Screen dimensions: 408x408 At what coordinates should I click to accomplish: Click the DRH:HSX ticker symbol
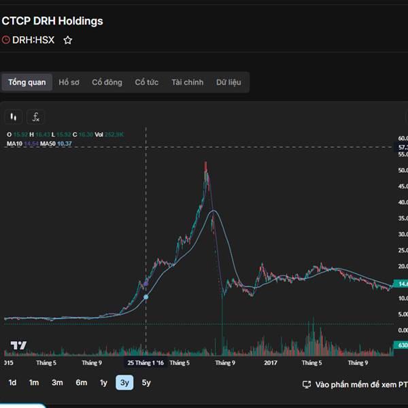[x=33, y=40]
